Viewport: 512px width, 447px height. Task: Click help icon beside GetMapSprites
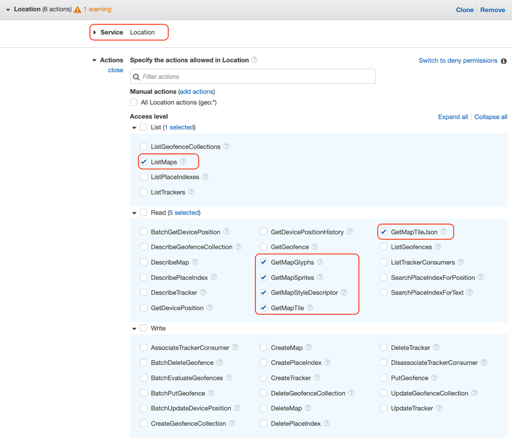click(320, 277)
